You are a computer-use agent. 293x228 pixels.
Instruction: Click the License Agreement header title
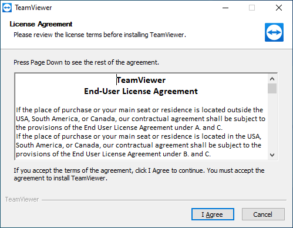point(41,24)
